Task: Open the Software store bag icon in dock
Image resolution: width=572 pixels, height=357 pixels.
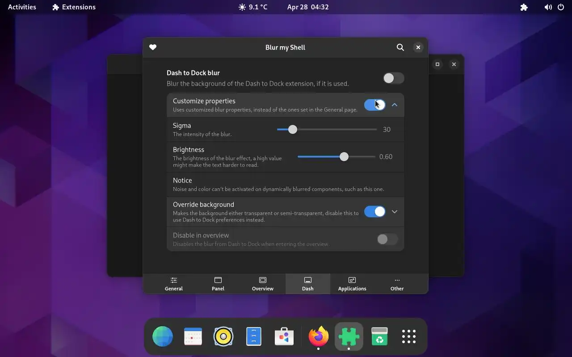Action: tap(284, 336)
